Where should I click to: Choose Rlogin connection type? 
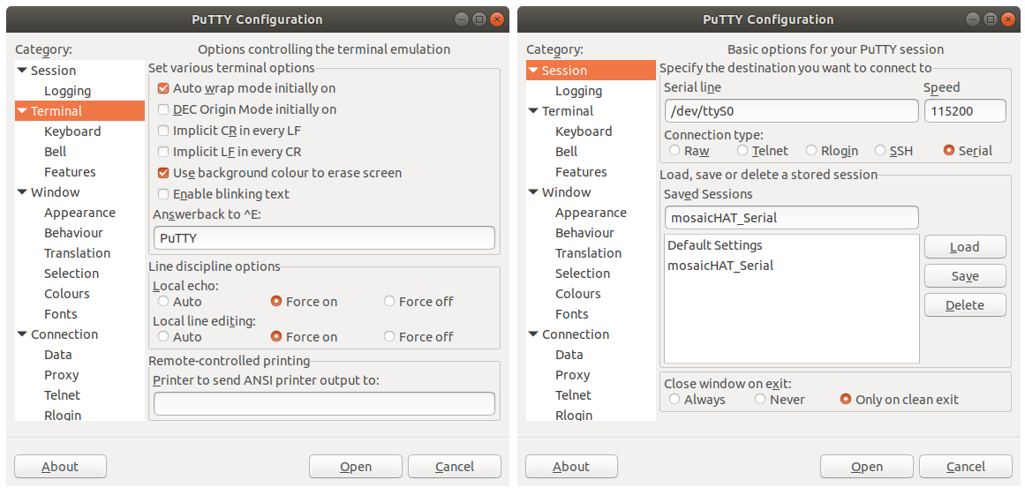811,150
